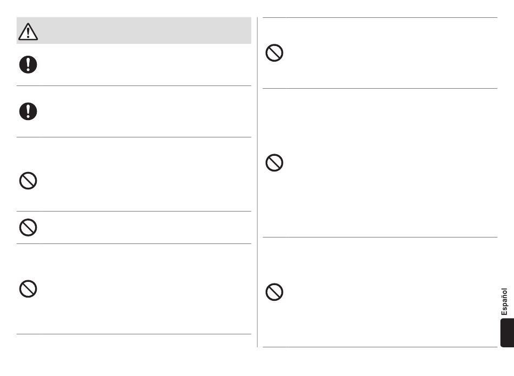Click the right column's topmost prohibition icon
Image resolution: width=514 pixels, height=376 pixels.
(x=274, y=53)
